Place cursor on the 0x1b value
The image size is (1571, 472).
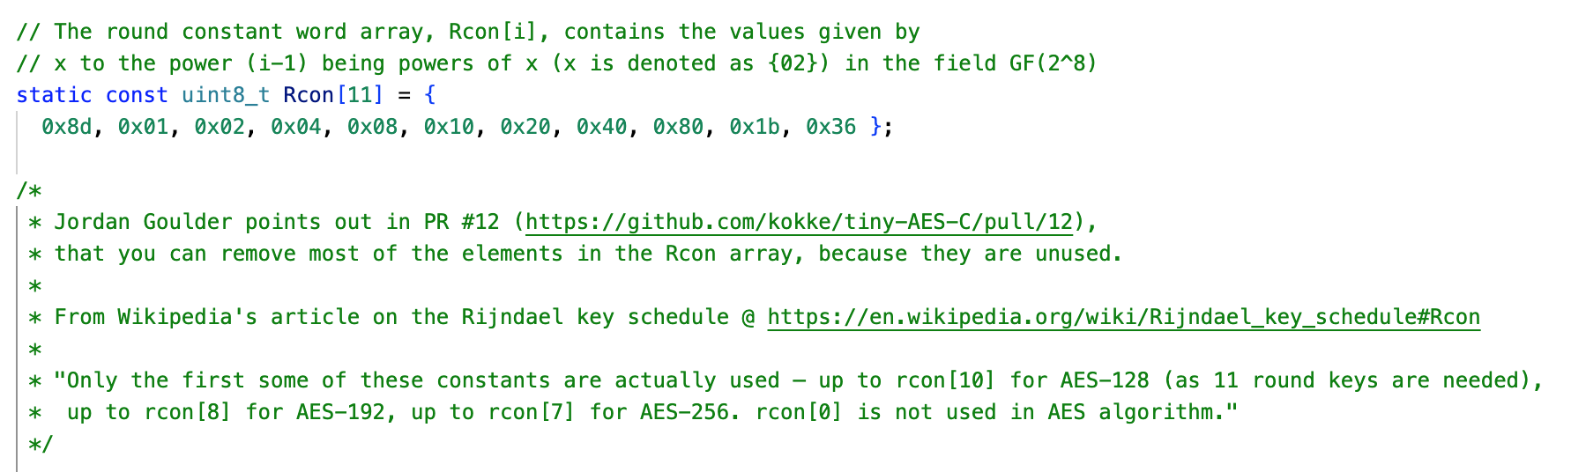point(754,127)
